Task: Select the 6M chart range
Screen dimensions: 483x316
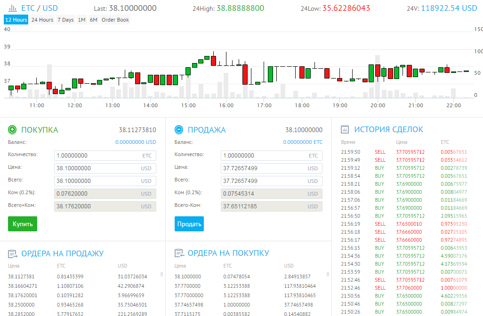Action: coord(94,20)
